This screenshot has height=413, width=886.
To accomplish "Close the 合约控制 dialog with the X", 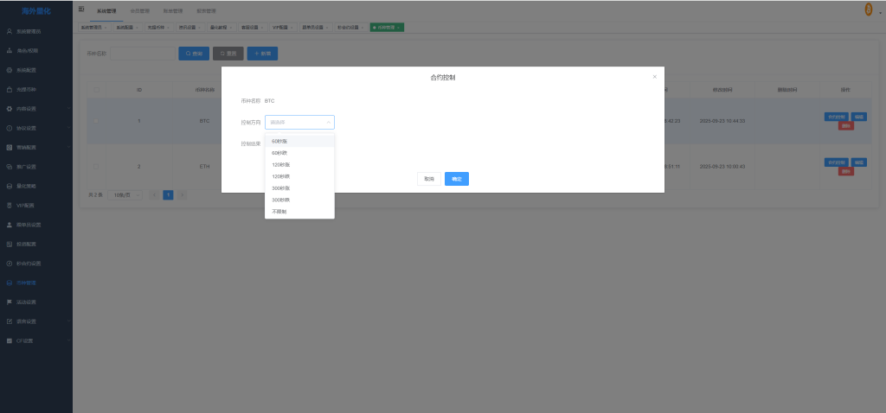I will pyautogui.click(x=654, y=77).
